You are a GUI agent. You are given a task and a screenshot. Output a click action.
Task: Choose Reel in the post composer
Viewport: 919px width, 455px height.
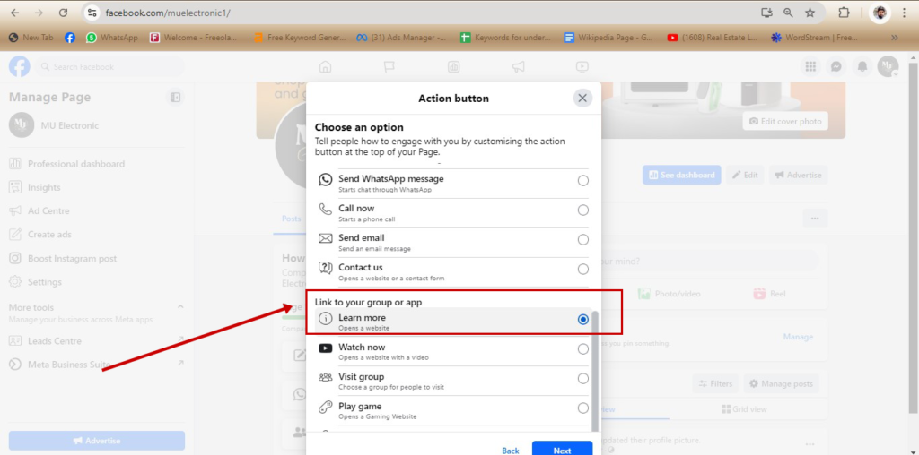pos(769,294)
